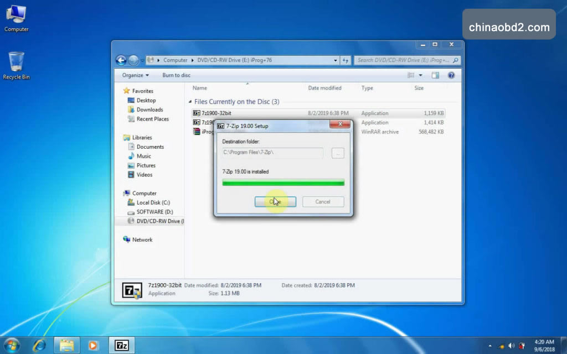Select Libraries in navigation pane
Viewport: 567px width, 354px height.
point(142,138)
